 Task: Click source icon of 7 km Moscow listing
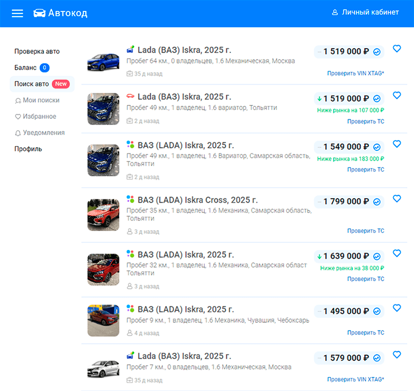(x=130, y=355)
